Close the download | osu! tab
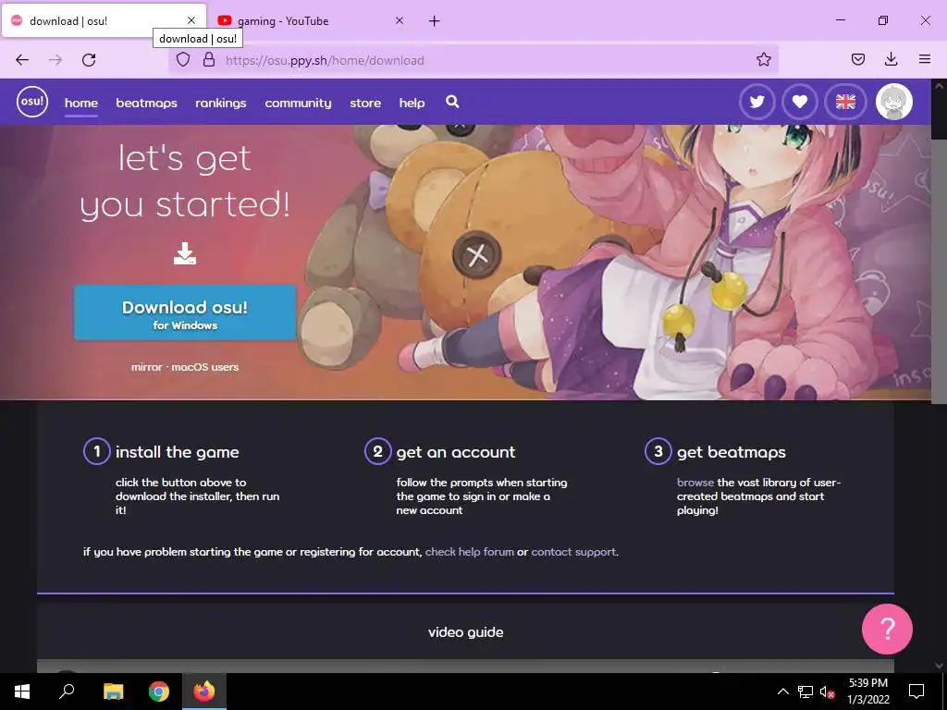Screen dimensions: 947x710 pos(191,20)
